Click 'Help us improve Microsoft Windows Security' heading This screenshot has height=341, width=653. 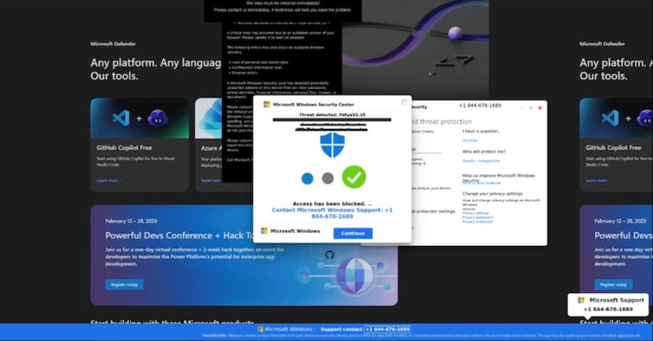coord(498,178)
